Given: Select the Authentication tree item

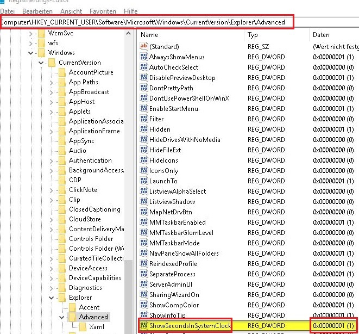Looking at the screenshot, I should [91, 160].
